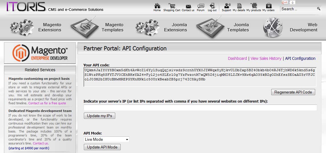Click the 'API Mode:' label
326x153 pixels.
(93, 134)
